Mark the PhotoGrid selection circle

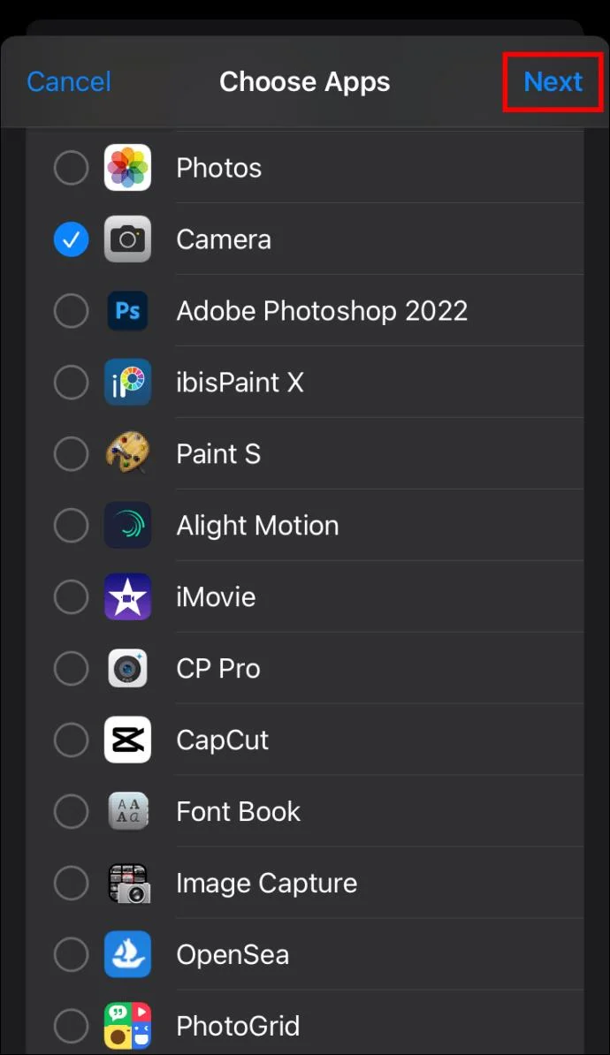click(x=71, y=1026)
